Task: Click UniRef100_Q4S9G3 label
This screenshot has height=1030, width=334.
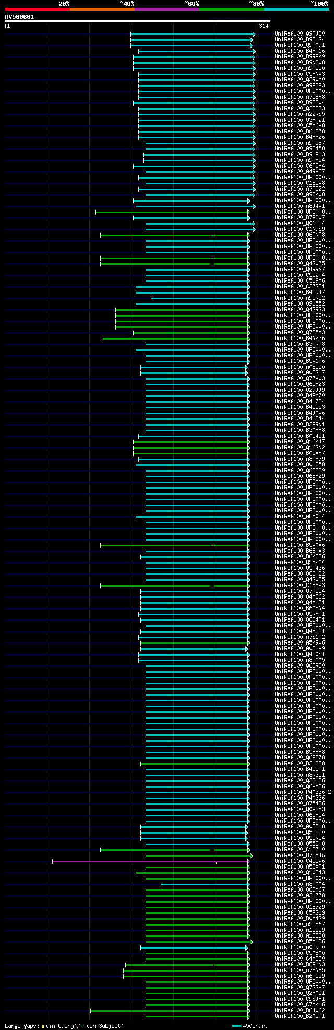Action: [x=300, y=309]
